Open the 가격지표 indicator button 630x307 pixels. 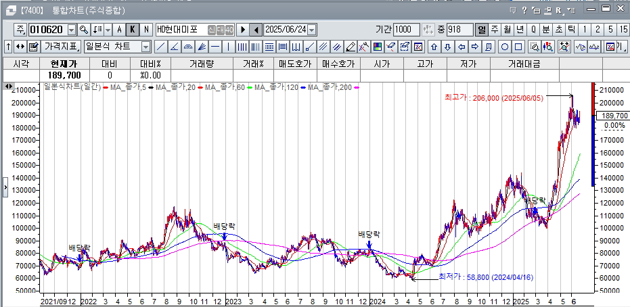tap(61, 47)
